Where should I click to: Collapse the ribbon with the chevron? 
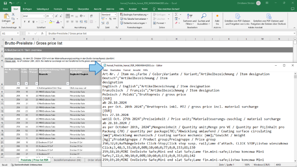tap(294, 27)
